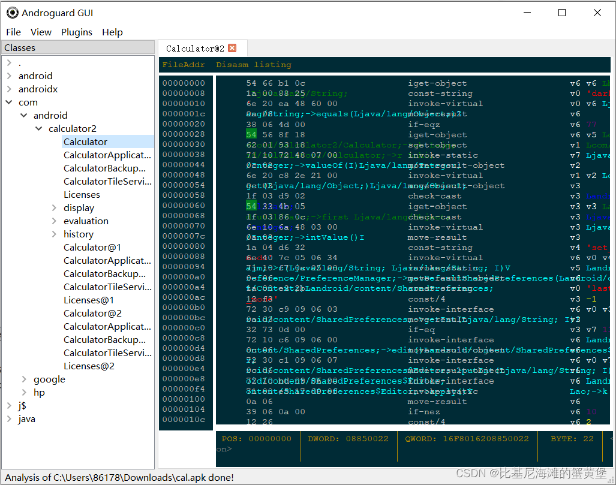Viewport: 616px width, 485px height.
Task: Open the Help menu
Action: coord(112,32)
